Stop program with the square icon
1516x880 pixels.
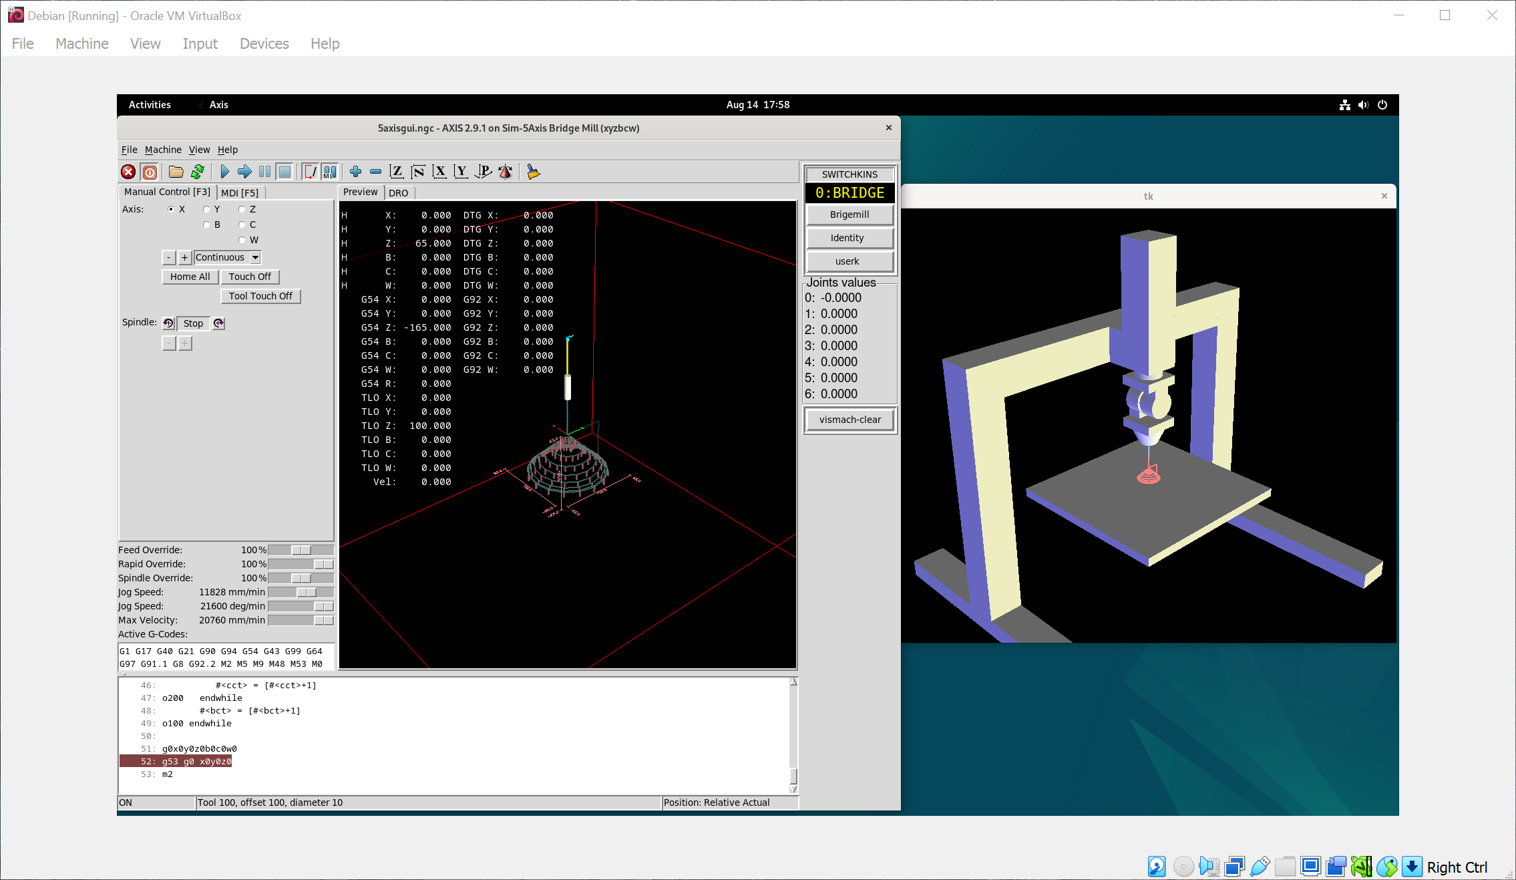285,172
